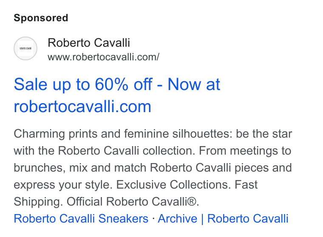
Task: Click the 'Charming prints and feminine silhouettes' text
Action: click(x=123, y=134)
